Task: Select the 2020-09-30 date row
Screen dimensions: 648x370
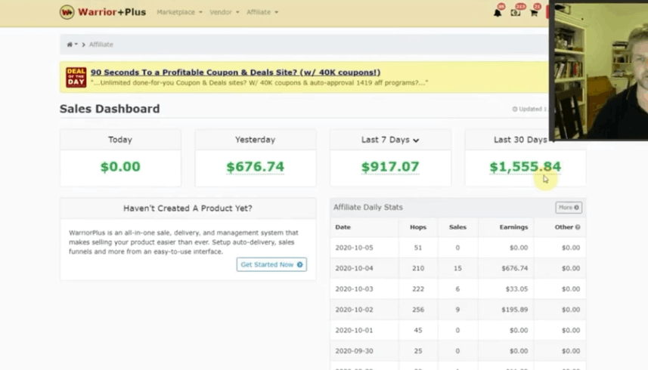Action: click(457, 350)
